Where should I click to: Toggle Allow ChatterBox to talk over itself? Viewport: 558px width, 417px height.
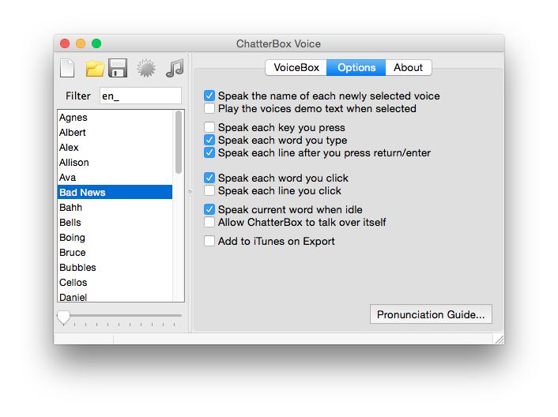tap(209, 222)
